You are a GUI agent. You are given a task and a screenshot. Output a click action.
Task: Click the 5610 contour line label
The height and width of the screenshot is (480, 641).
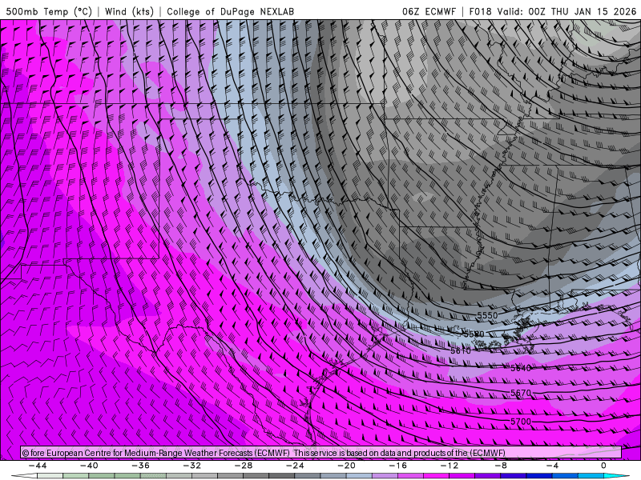point(460,350)
